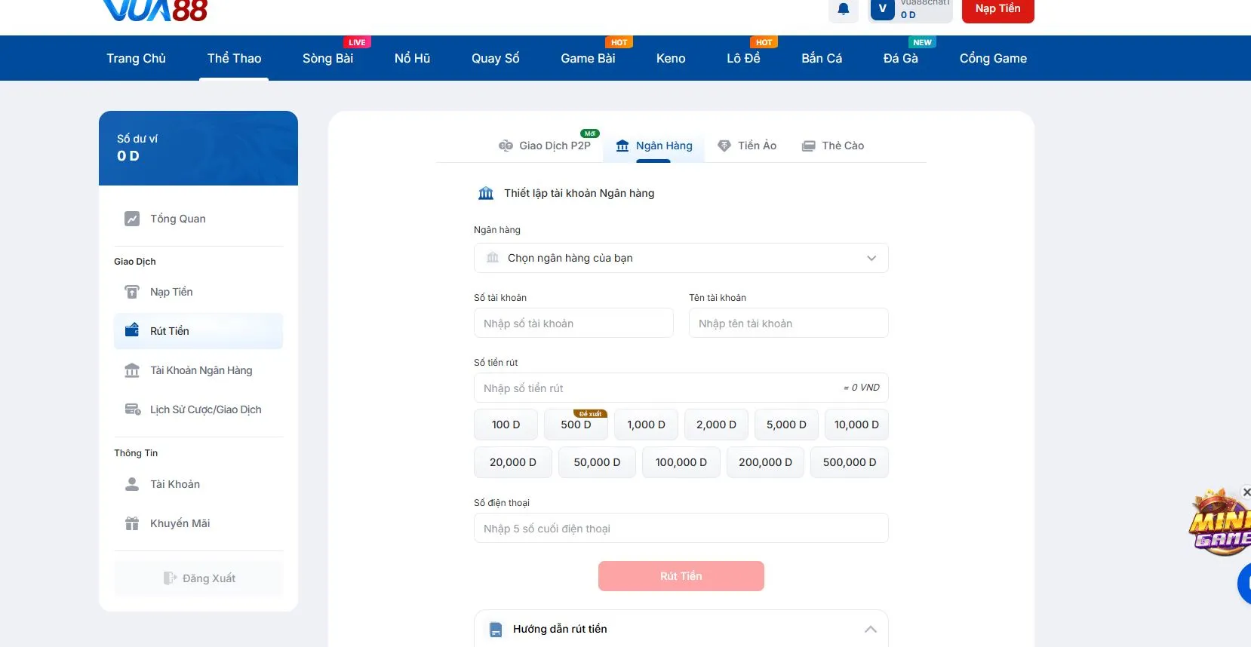
Task: Focus the Tên tài khoản input field
Action: point(788,323)
